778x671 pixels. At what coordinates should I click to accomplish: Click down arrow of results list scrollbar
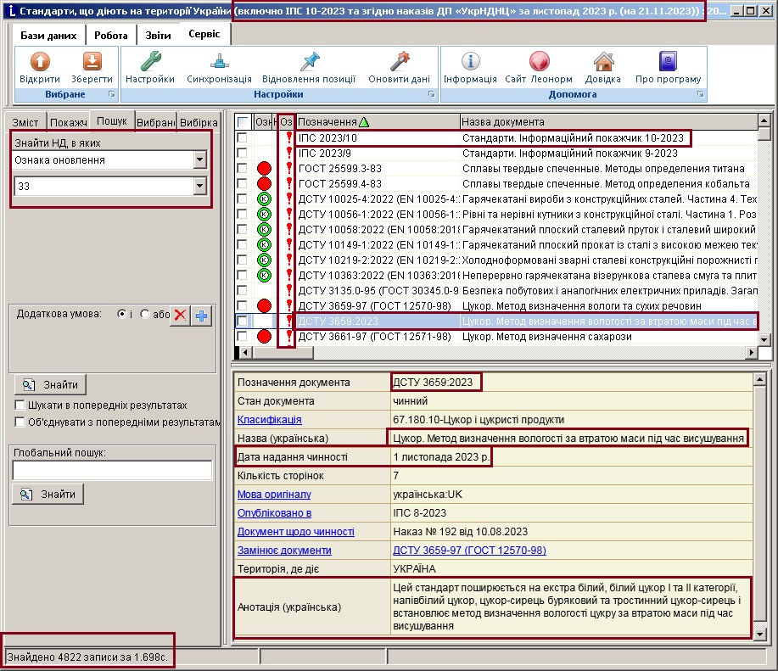(x=764, y=339)
